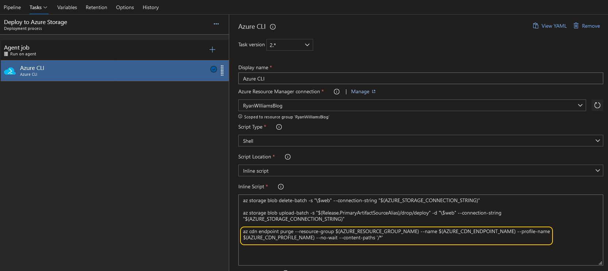Click the Inline Script textarea resize grip
Viewport: 608px width, 271px height.
click(x=600, y=263)
